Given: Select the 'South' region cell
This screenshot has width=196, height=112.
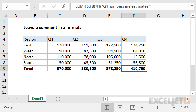Looking at the screenshot, I should click(35, 63).
